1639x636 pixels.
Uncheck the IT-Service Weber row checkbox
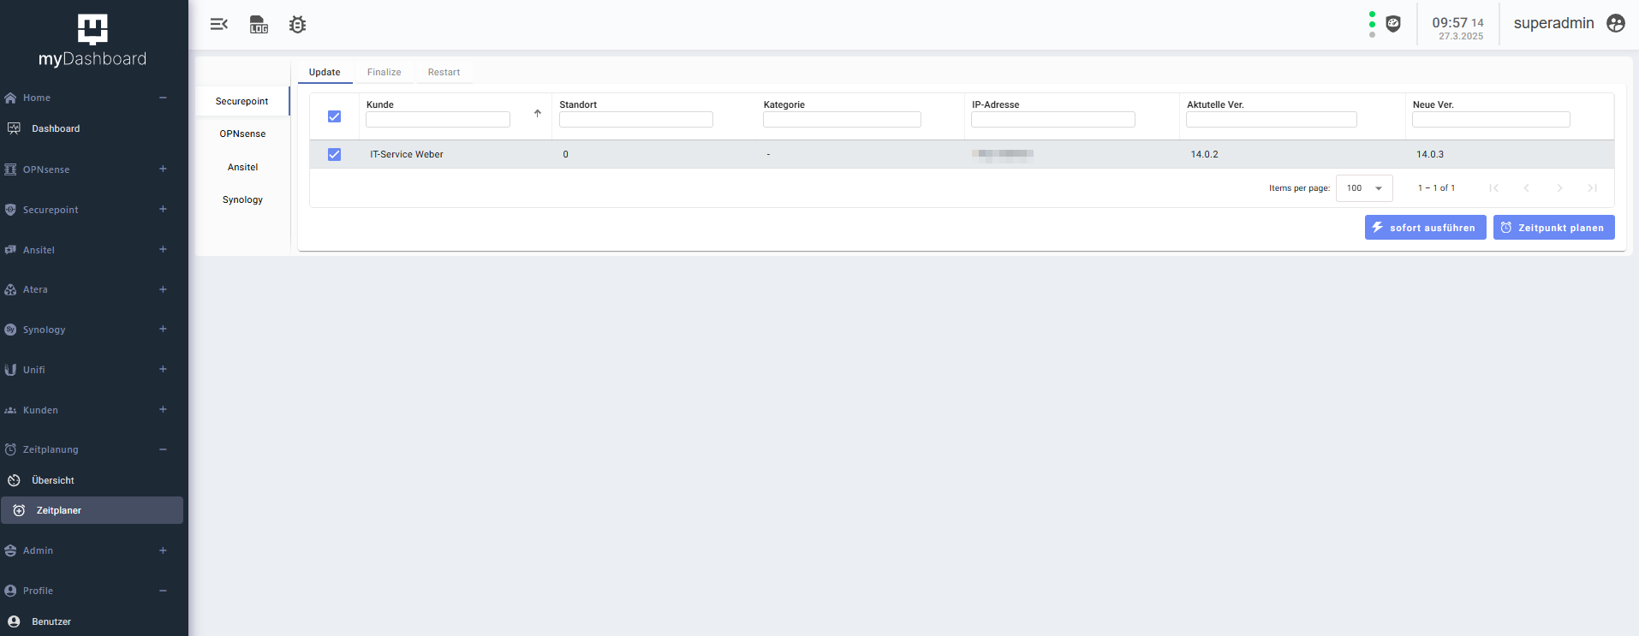334,154
